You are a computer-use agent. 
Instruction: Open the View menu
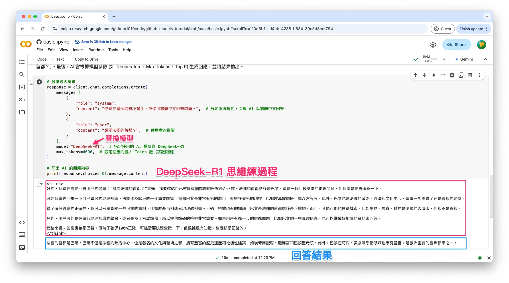(x=64, y=50)
